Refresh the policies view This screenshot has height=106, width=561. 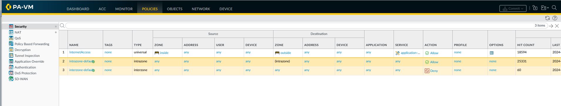pos(547,18)
